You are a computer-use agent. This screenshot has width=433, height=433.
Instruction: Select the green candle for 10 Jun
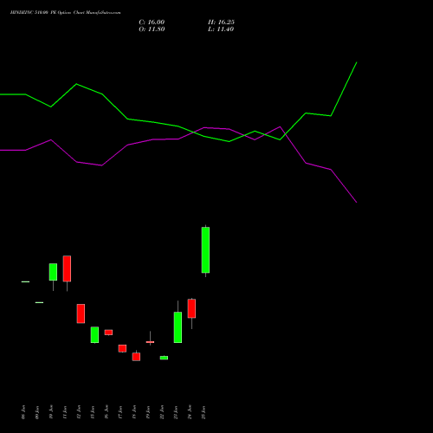(53, 272)
